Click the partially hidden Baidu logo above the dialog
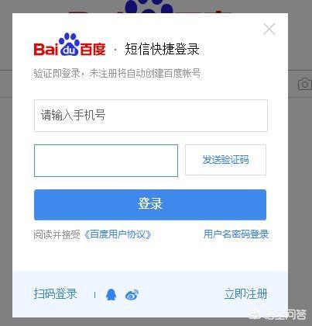The width and height of the screenshot is (312, 326). click(149, 6)
